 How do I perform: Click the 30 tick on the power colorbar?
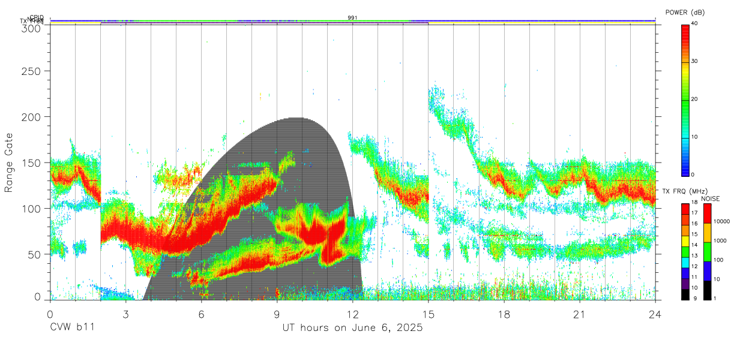point(695,61)
